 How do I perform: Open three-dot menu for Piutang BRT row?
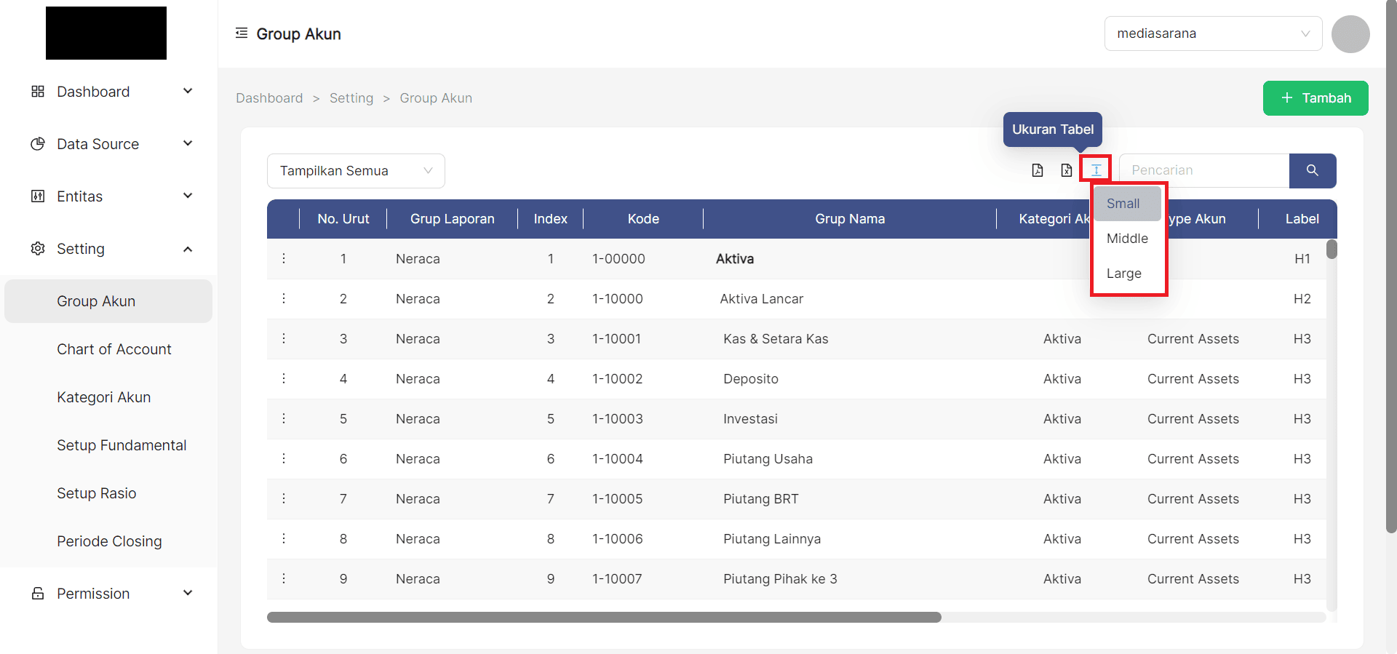click(x=284, y=499)
